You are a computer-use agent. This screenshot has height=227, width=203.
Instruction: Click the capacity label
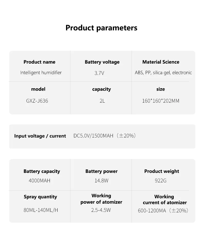click(x=101, y=89)
